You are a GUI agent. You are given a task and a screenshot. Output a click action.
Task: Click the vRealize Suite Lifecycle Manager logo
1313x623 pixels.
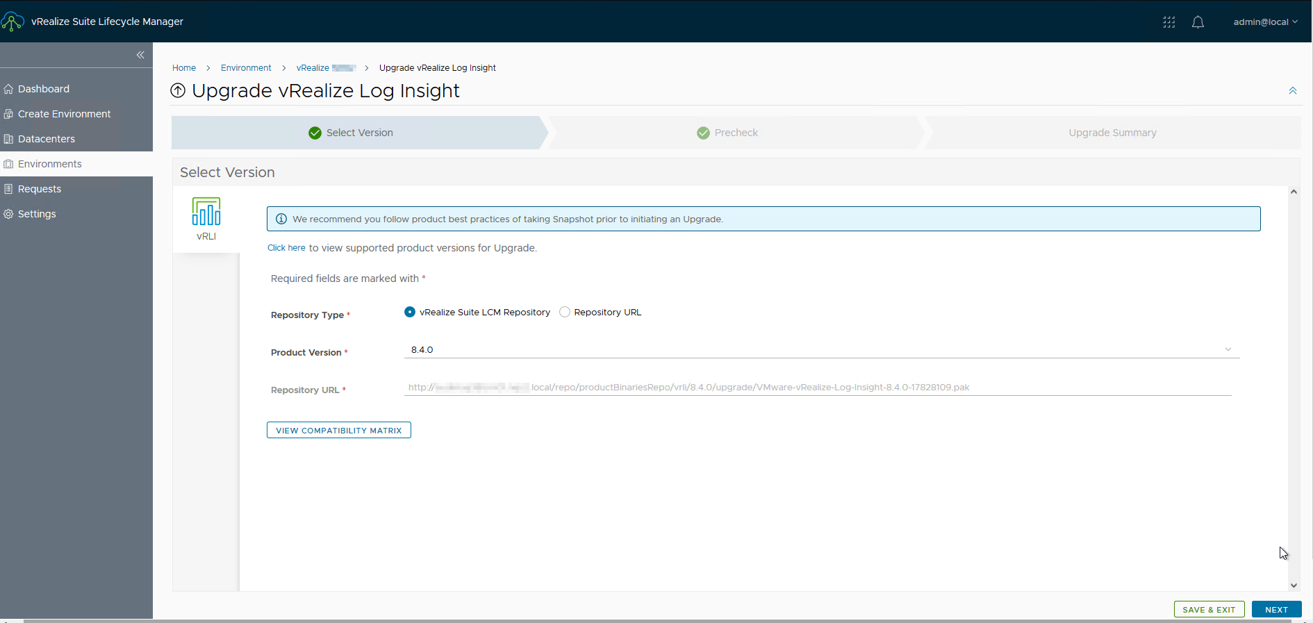click(x=13, y=22)
